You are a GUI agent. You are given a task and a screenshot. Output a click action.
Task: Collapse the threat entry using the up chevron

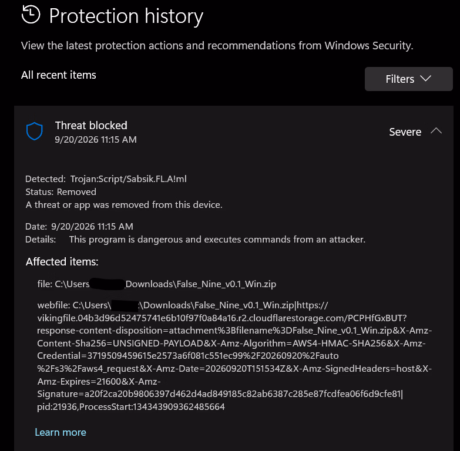tap(436, 131)
